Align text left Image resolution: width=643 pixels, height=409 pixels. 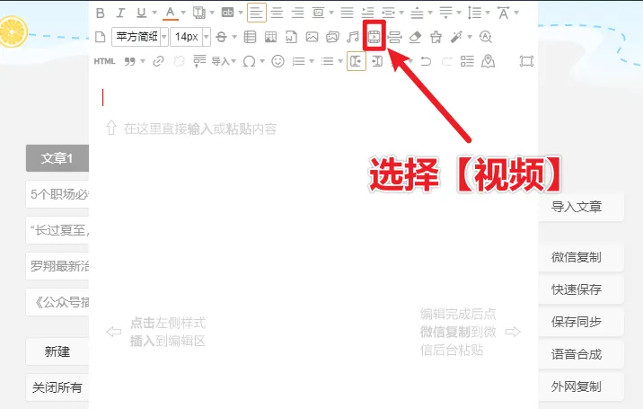(x=257, y=13)
